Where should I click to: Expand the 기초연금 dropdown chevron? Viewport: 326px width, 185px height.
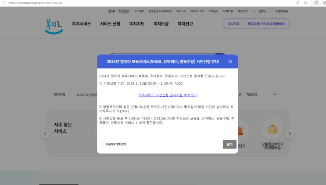coord(275,94)
